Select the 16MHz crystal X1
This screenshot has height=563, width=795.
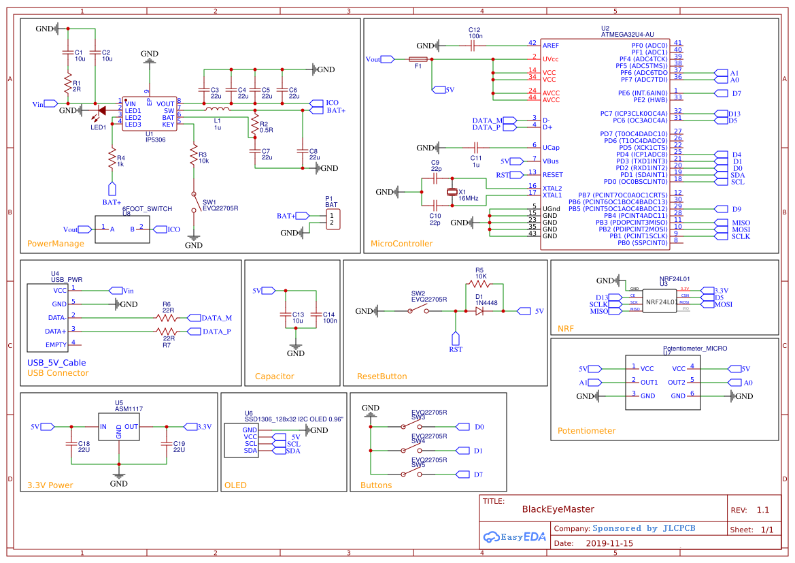(x=451, y=193)
